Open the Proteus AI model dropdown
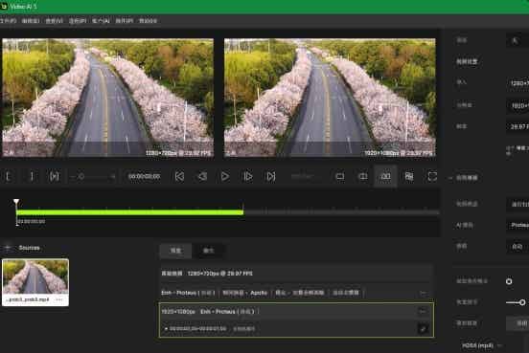This screenshot has height=353, width=529. (x=517, y=225)
